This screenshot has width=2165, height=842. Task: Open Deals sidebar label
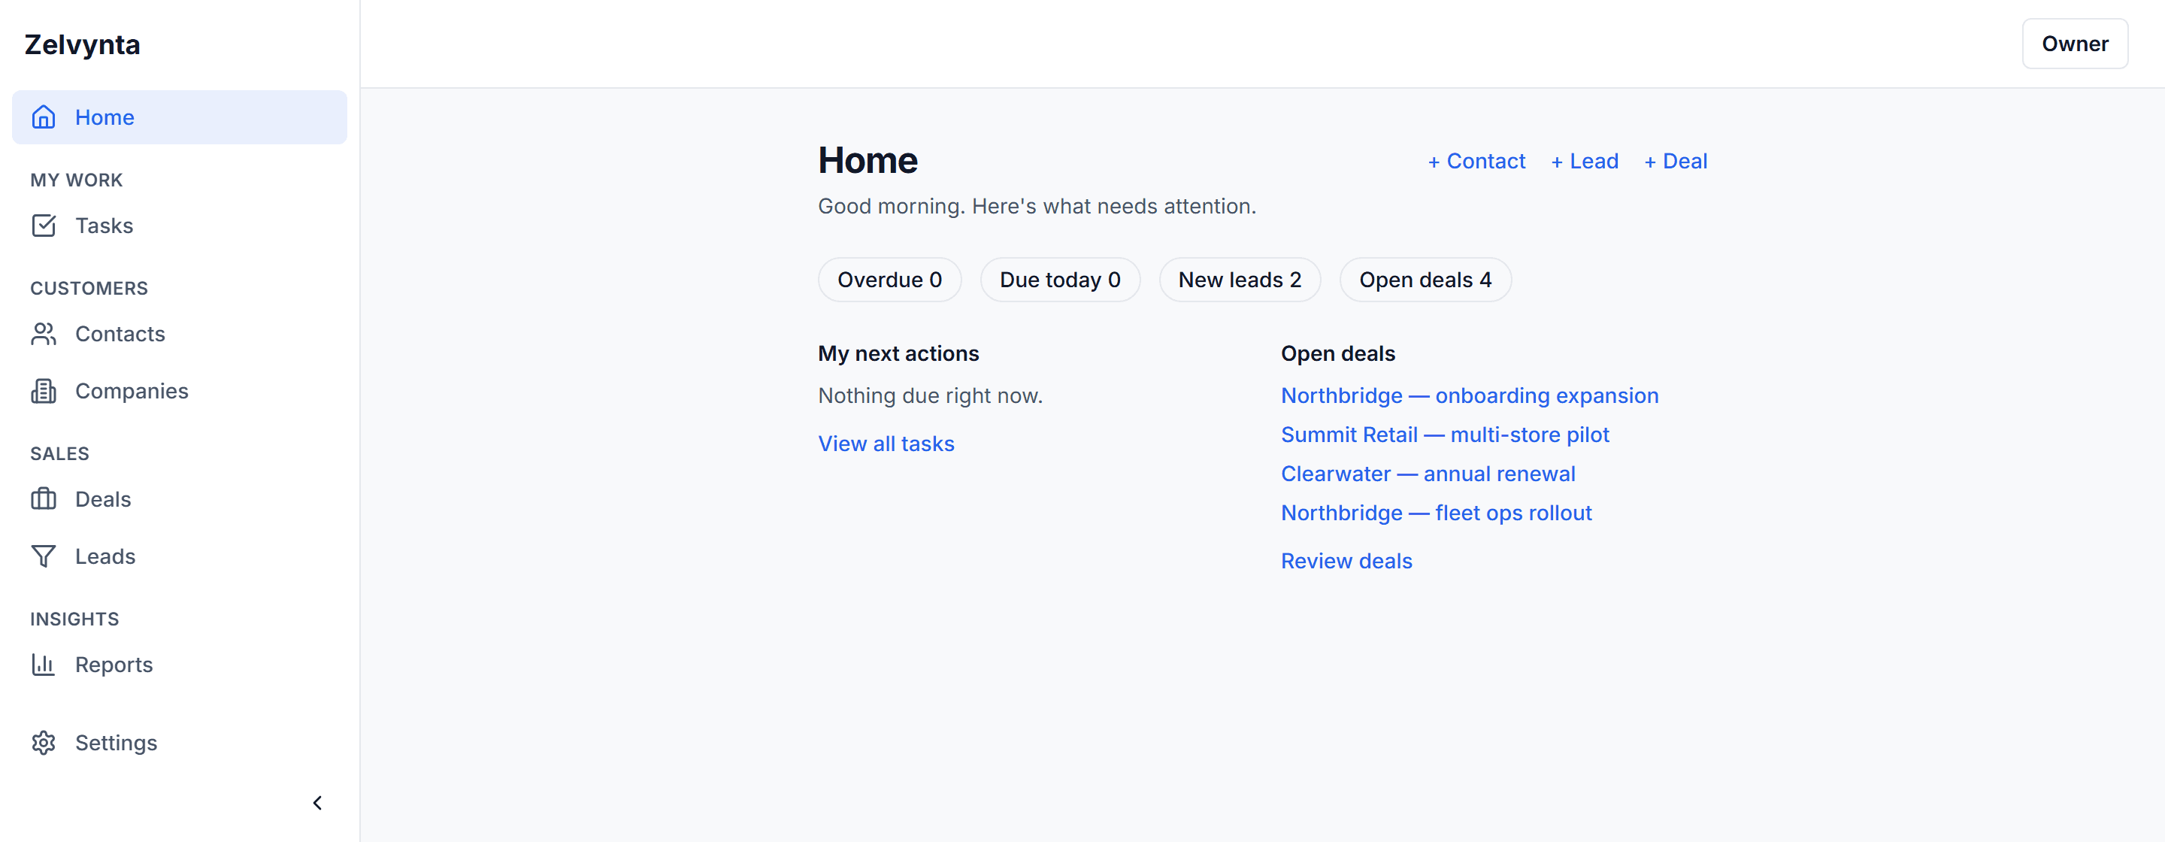tap(104, 499)
